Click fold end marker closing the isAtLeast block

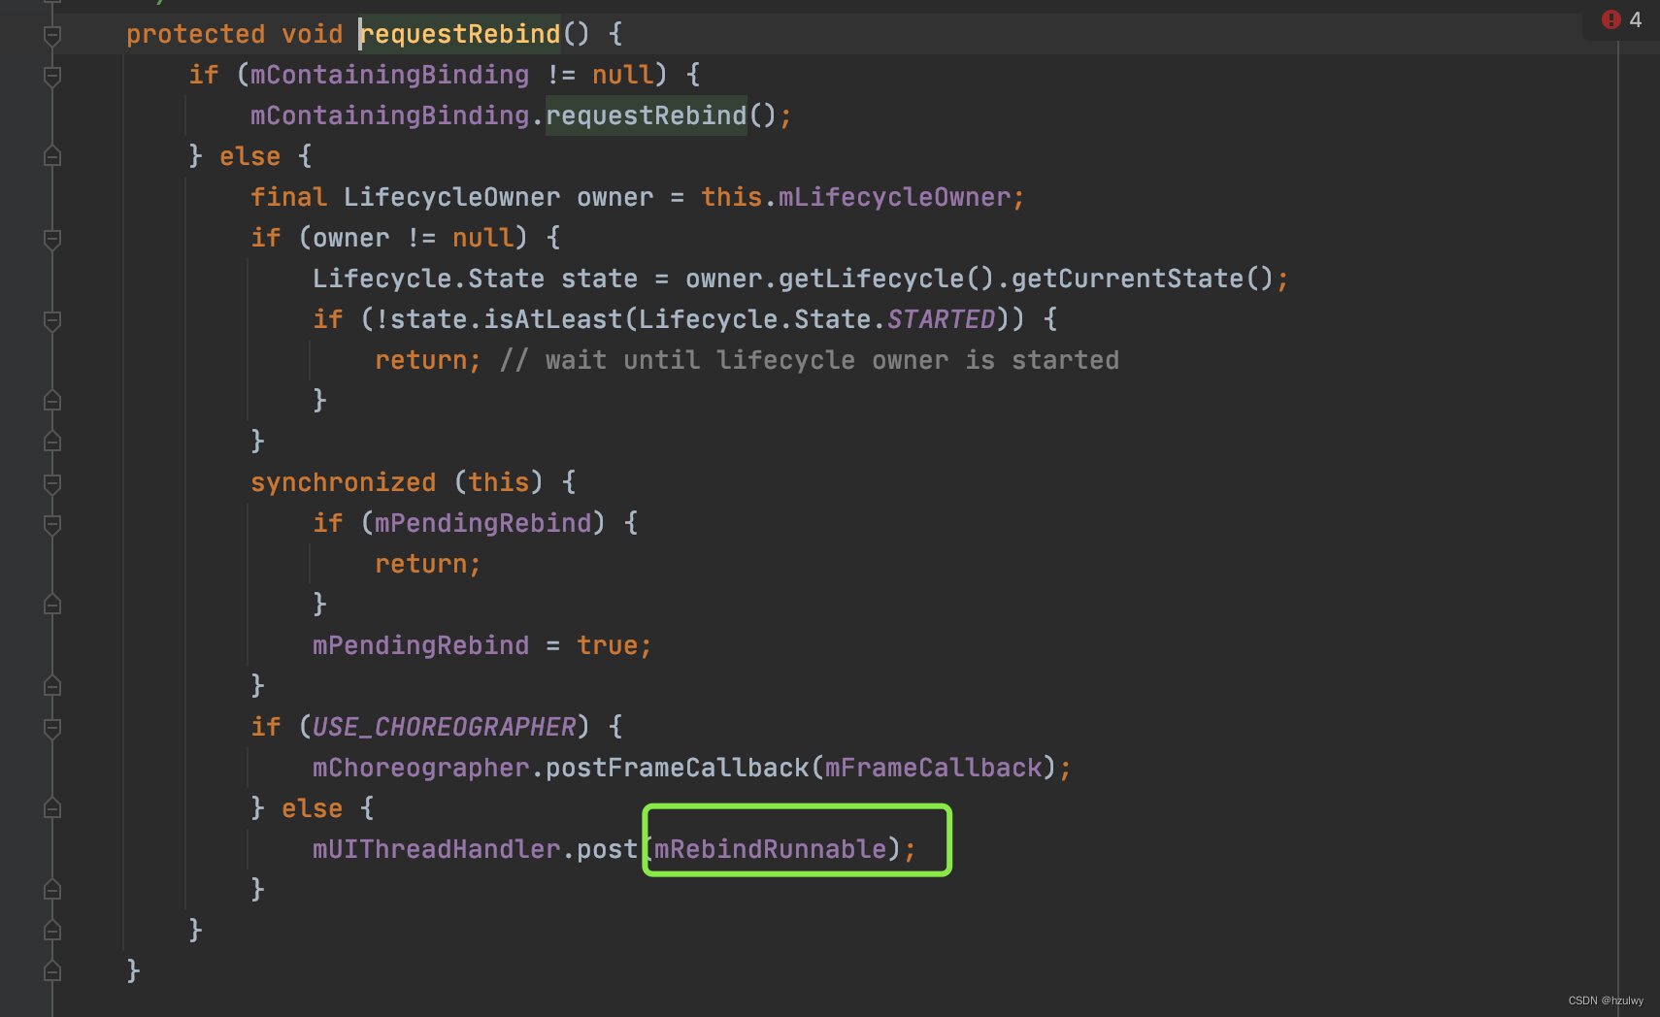click(x=52, y=401)
